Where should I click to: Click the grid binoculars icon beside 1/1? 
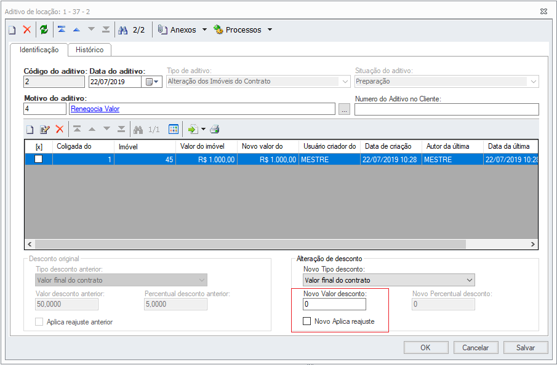tap(138, 130)
